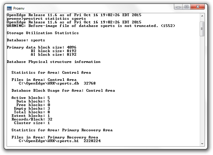This screenshot has width=213, height=155.
Task: Click 'Database Block Usage for Area: Control Area'
Action: [x=63, y=91]
